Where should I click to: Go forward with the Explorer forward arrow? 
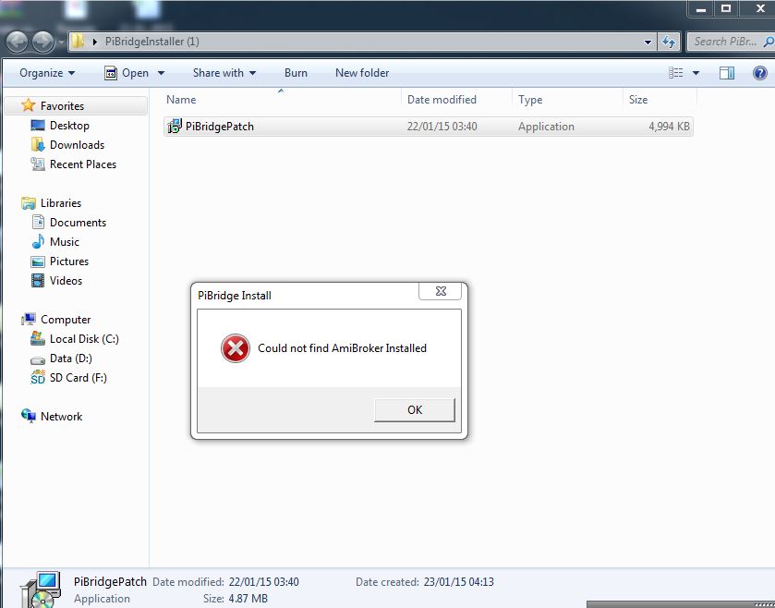pyautogui.click(x=42, y=42)
